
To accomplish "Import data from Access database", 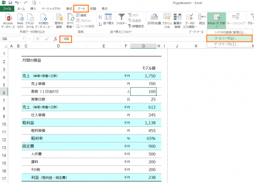I will coord(8,21).
